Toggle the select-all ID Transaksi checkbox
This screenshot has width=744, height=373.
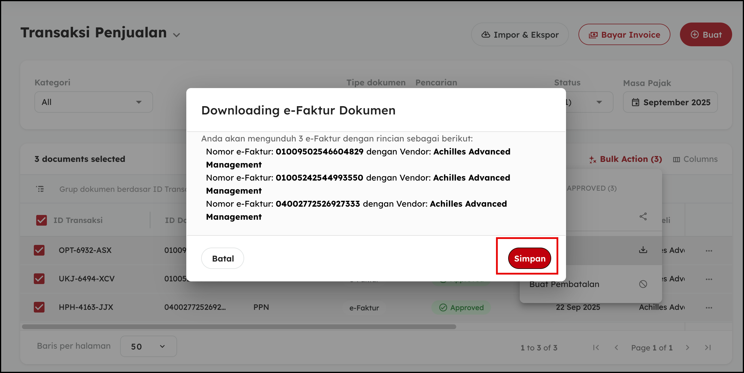pos(42,220)
